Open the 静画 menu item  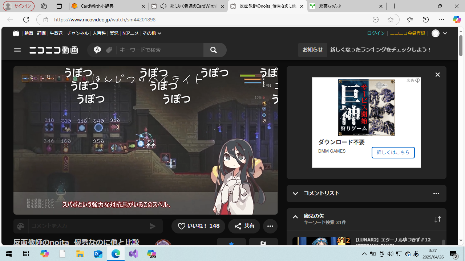click(41, 33)
